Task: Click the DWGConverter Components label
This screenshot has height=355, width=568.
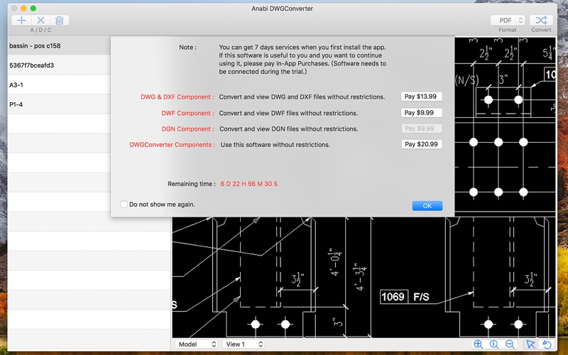Action: [x=172, y=145]
